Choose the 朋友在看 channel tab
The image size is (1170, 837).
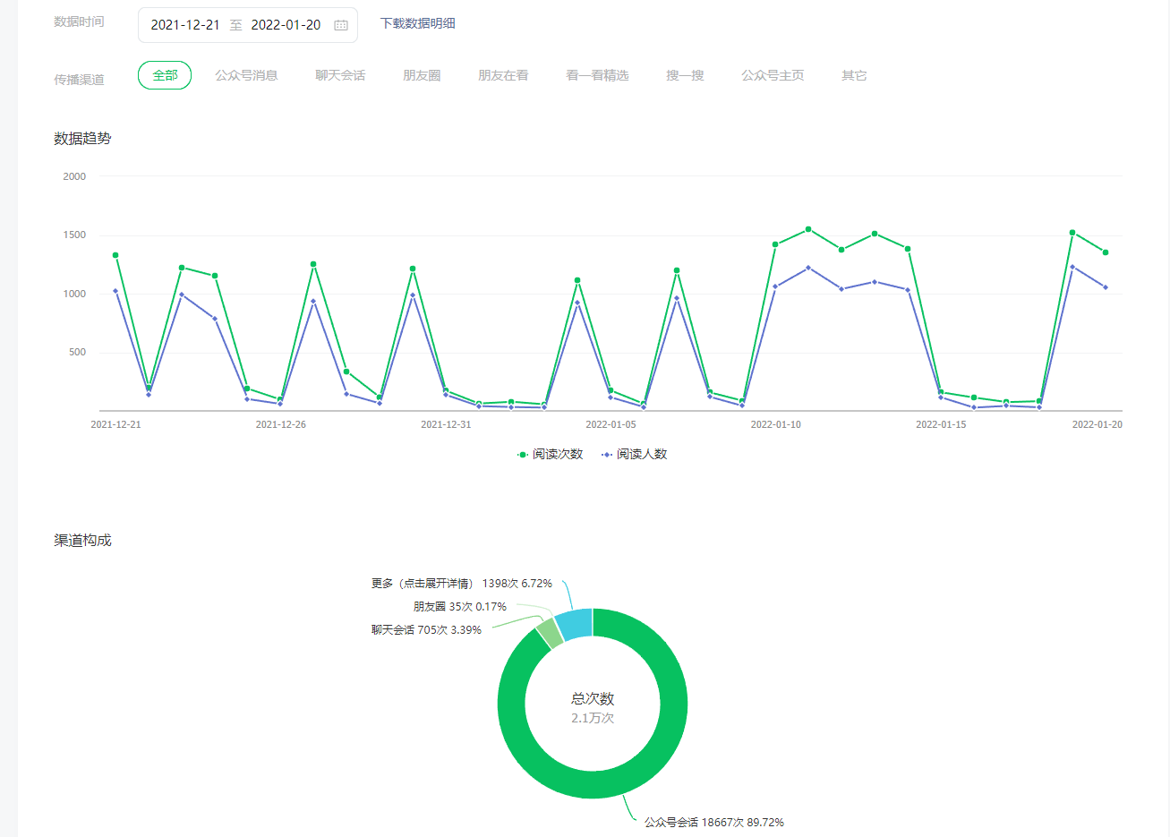click(503, 75)
